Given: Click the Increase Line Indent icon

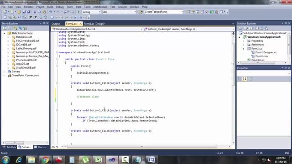Looking at the screenshot, I should point(35,17).
